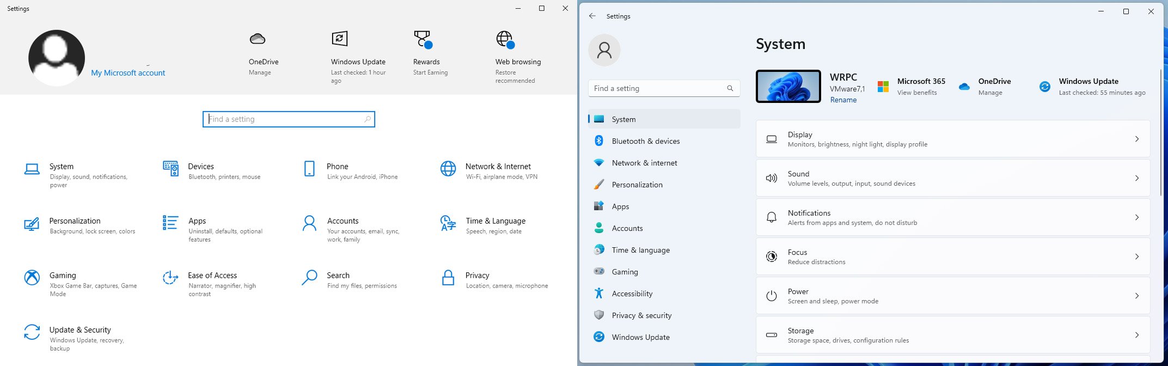
Task: Click Notifications bell icon in System list
Action: (772, 217)
